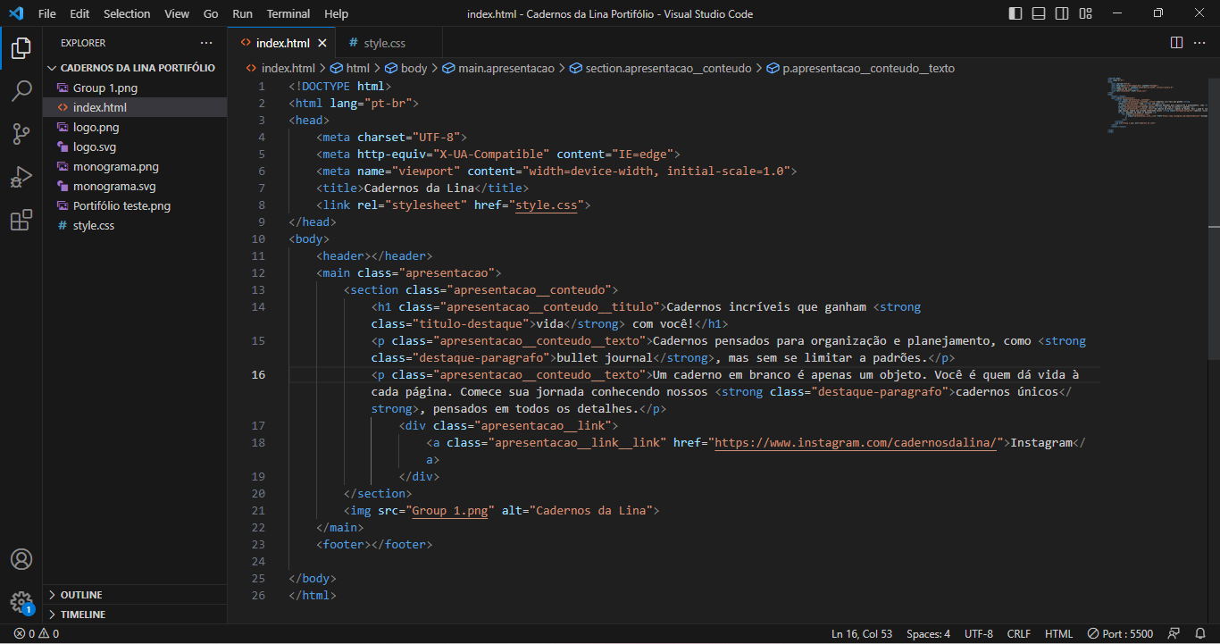Toggle the bottom panel layout button

[x=1039, y=13]
